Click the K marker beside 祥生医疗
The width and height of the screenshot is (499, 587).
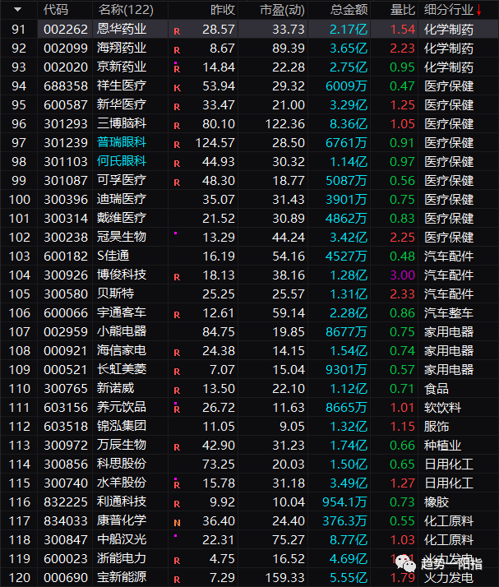point(177,88)
